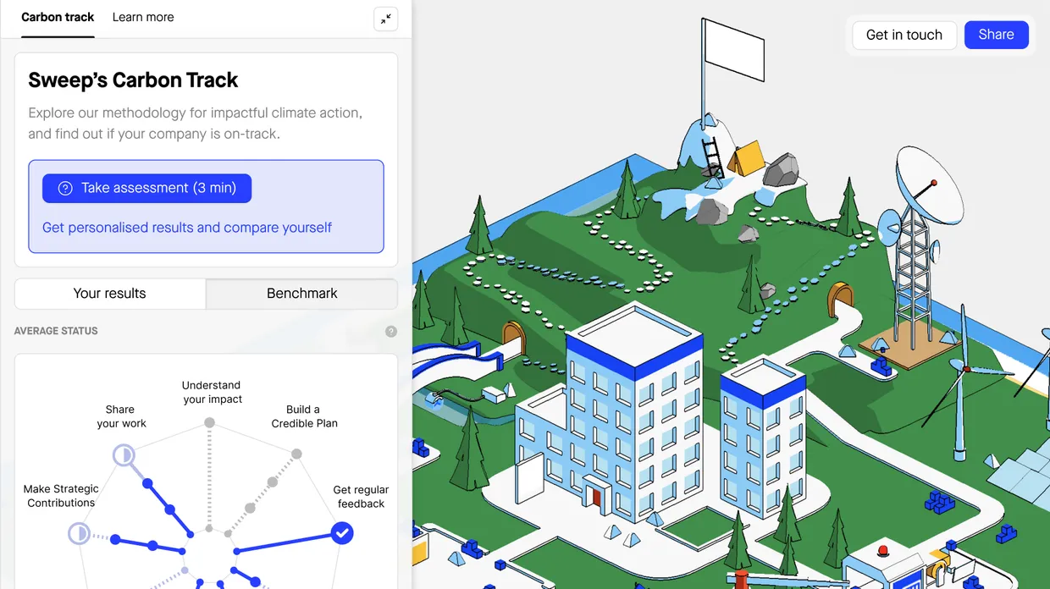Click the grey node at Understand your impact

[209, 422]
